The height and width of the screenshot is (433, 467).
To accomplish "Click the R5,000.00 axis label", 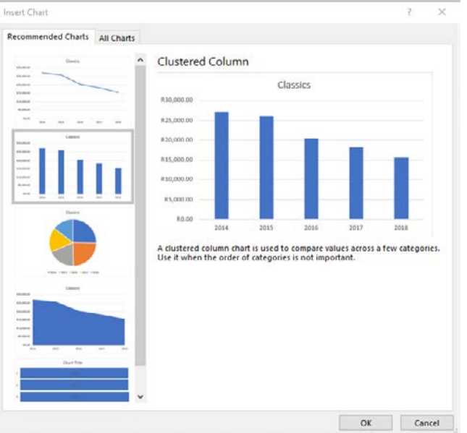I will click(179, 200).
